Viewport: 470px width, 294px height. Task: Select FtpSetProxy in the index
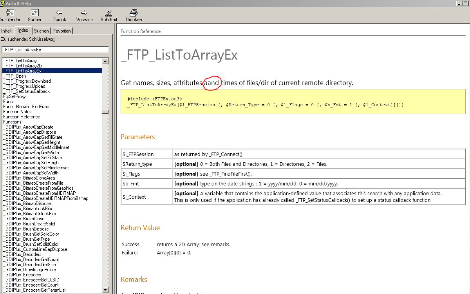click(14, 96)
